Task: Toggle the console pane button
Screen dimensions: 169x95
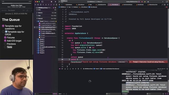Action: click(x=168, y=94)
